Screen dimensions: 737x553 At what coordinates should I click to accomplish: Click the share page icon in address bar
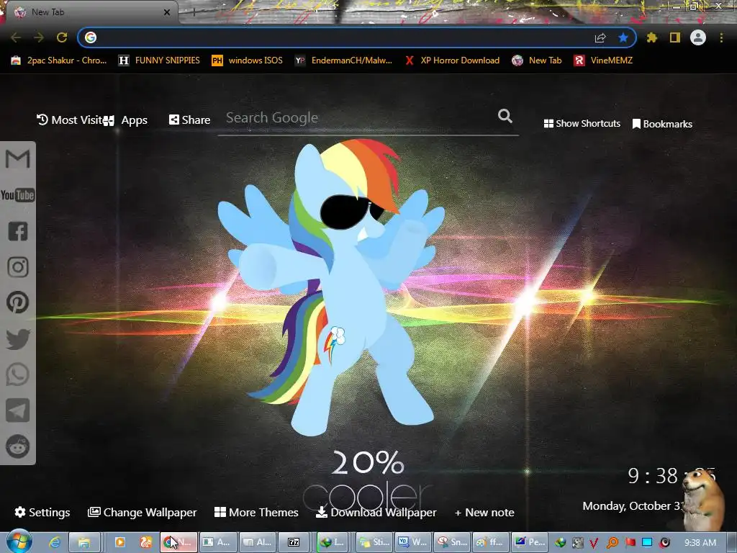600,37
